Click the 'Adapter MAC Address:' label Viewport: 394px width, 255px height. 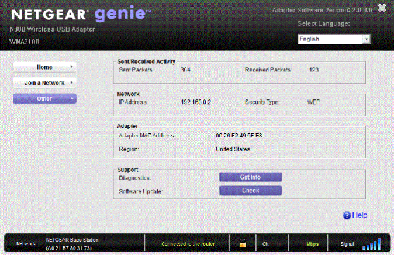[147, 136]
